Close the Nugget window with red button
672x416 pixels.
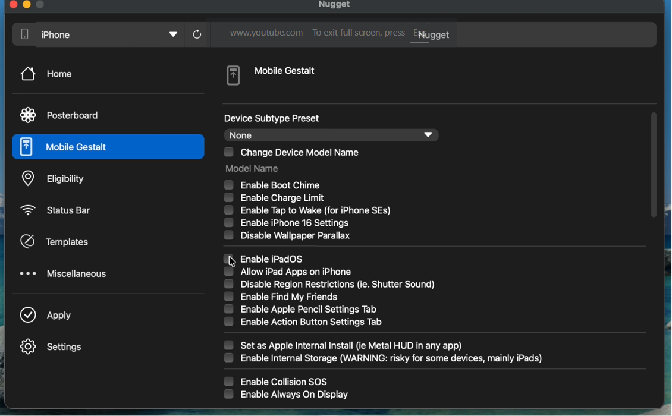tap(13, 4)
